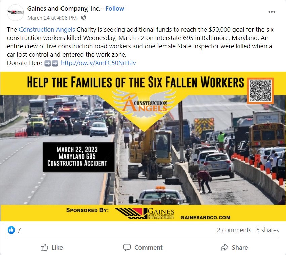
Task: Show who reacted via the 7 count
Action: coord(19,231)
